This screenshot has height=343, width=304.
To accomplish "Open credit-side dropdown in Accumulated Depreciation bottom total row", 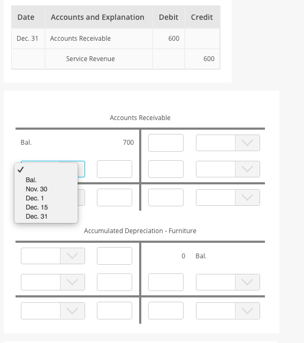I will tap(228, 311).
